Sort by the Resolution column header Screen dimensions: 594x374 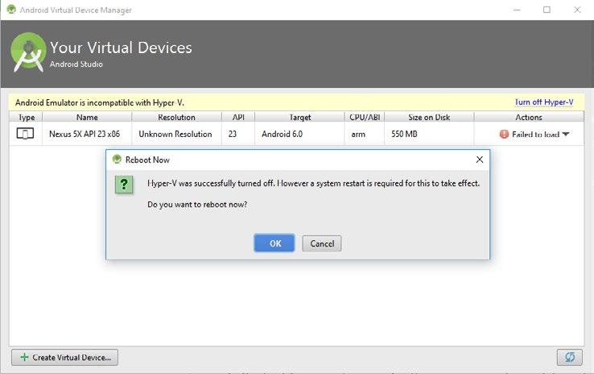(x=176, y=117)
